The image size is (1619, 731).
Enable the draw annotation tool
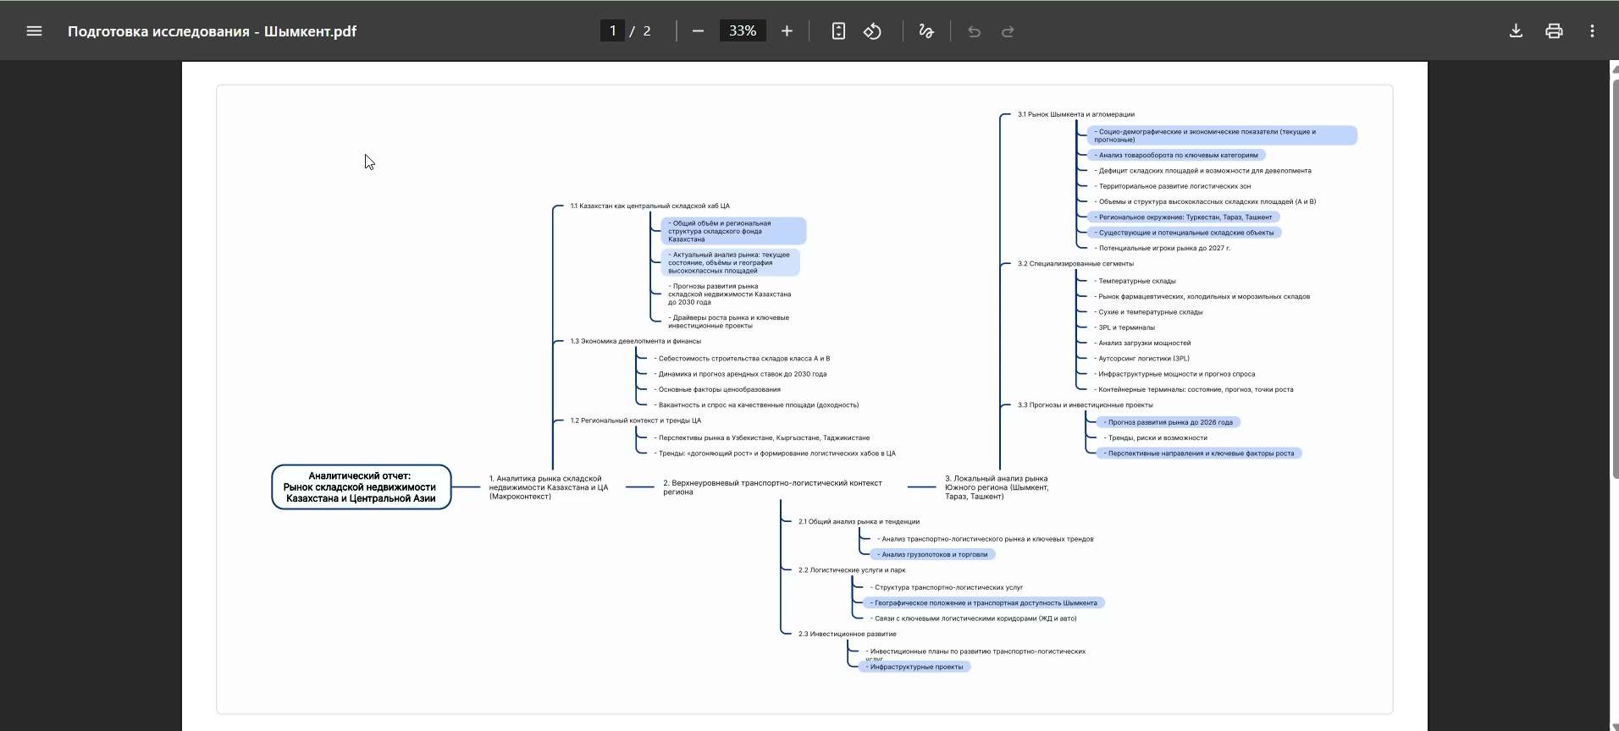pyautogui.click(x=926, y=31)
